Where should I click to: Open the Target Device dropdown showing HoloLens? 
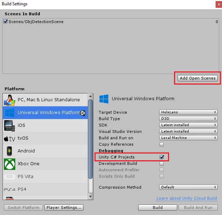click(x=188, y=112)
